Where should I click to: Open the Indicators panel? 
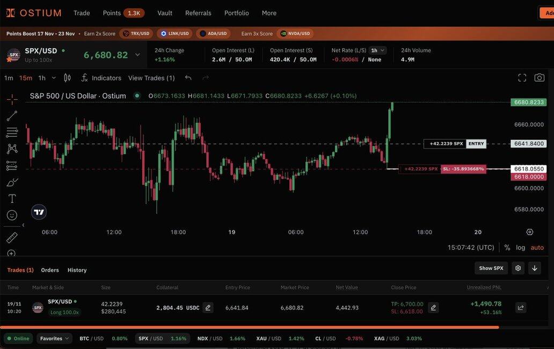[x=101, y=78]
